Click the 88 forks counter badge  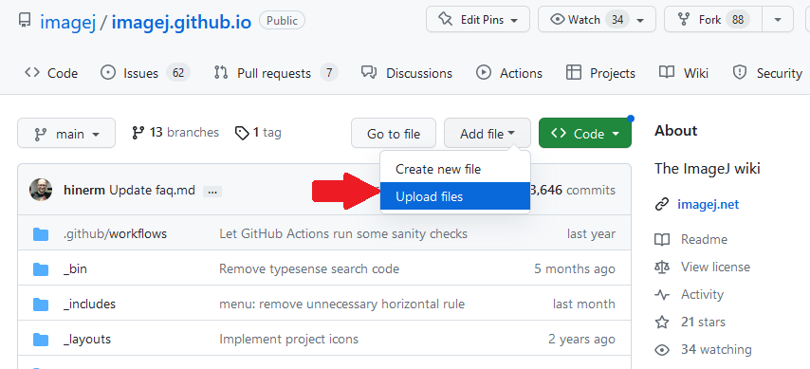[x=738, y=20]
